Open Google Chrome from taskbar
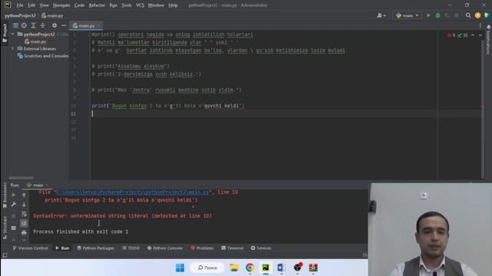The height and width of the screenshot is (276, 492). click(250, 268)
